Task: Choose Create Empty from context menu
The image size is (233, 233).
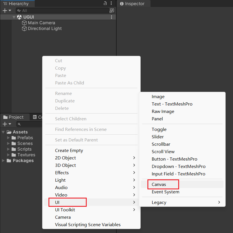Action: 91,150
